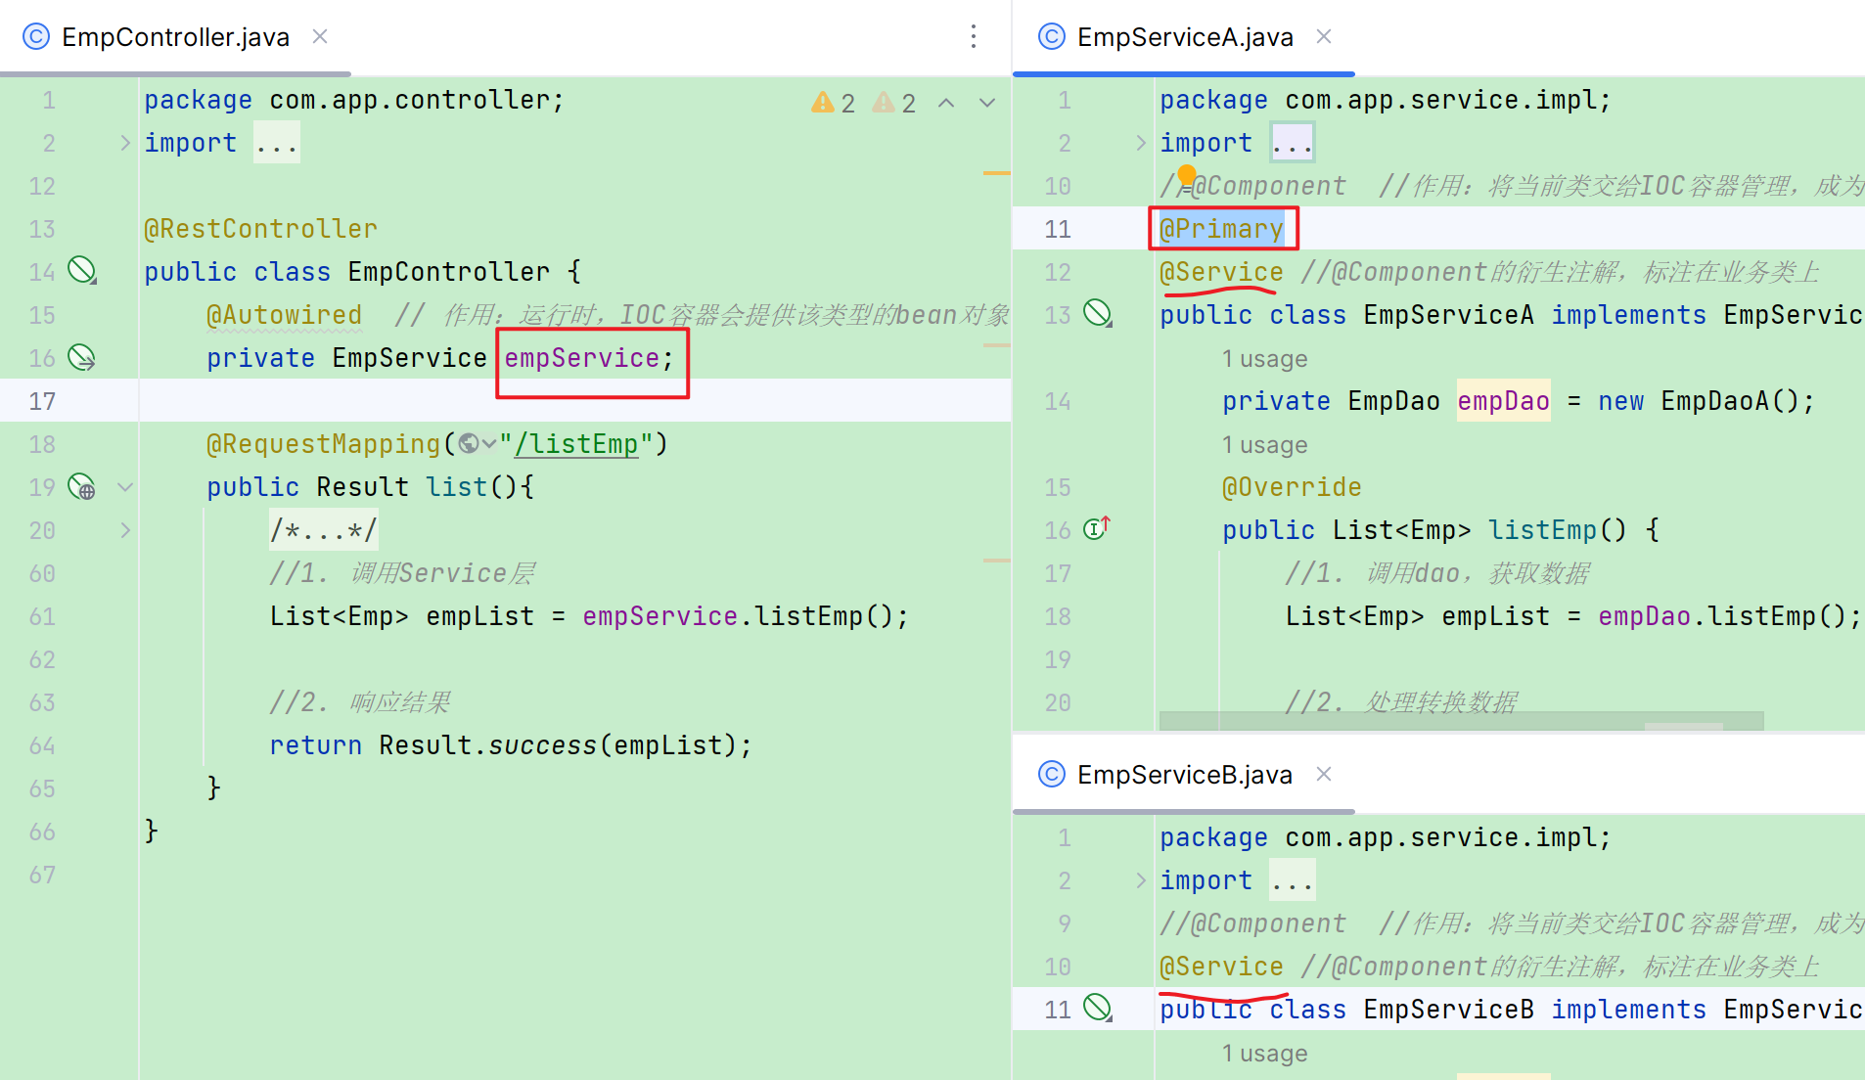Go to next highlighted error

pos(987,103)
